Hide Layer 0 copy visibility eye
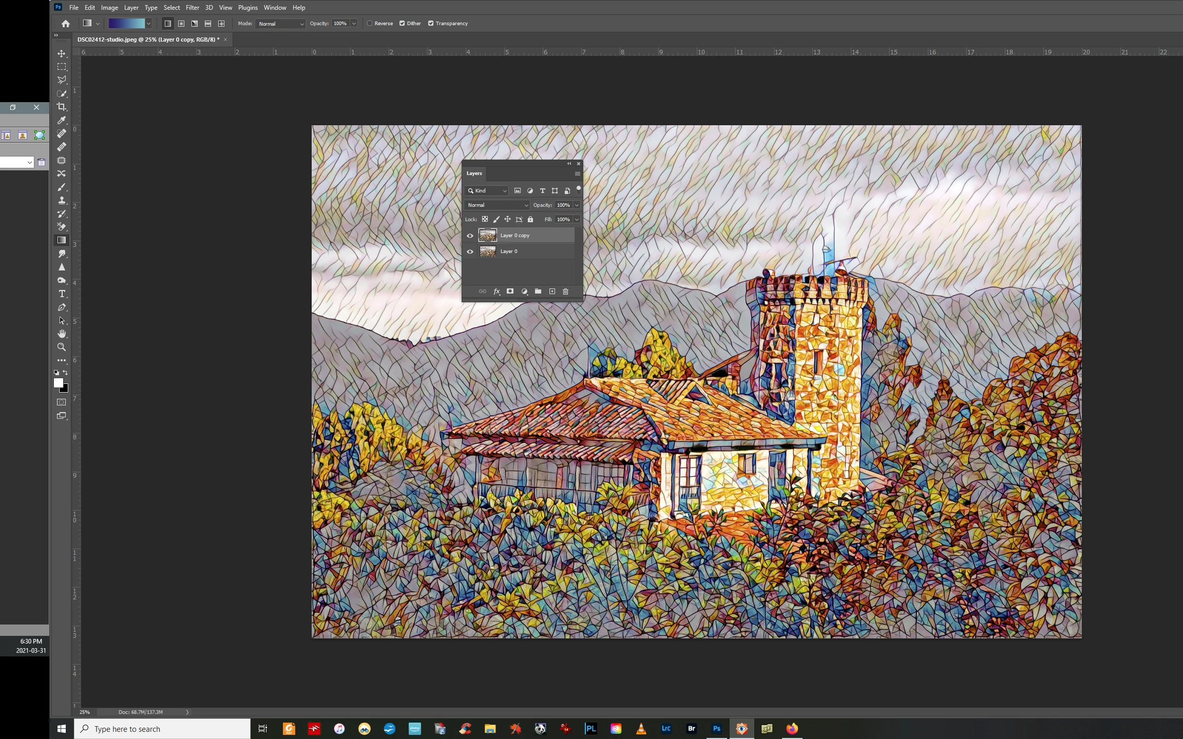Image resolution: width=1183 pixels, height=739 pixels. point(470,236)
